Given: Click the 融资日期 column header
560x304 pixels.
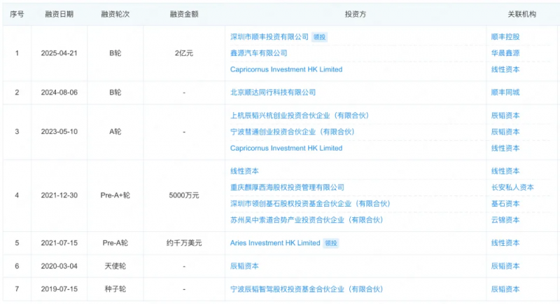Looking at the screenshot, I should 59,14.
